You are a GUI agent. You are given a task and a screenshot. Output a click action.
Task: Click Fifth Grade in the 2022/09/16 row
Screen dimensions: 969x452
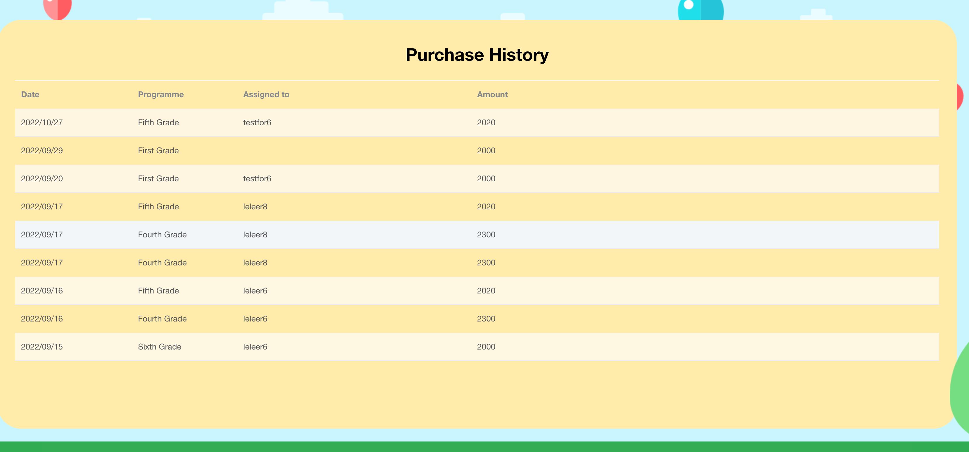tap(158, 291)
